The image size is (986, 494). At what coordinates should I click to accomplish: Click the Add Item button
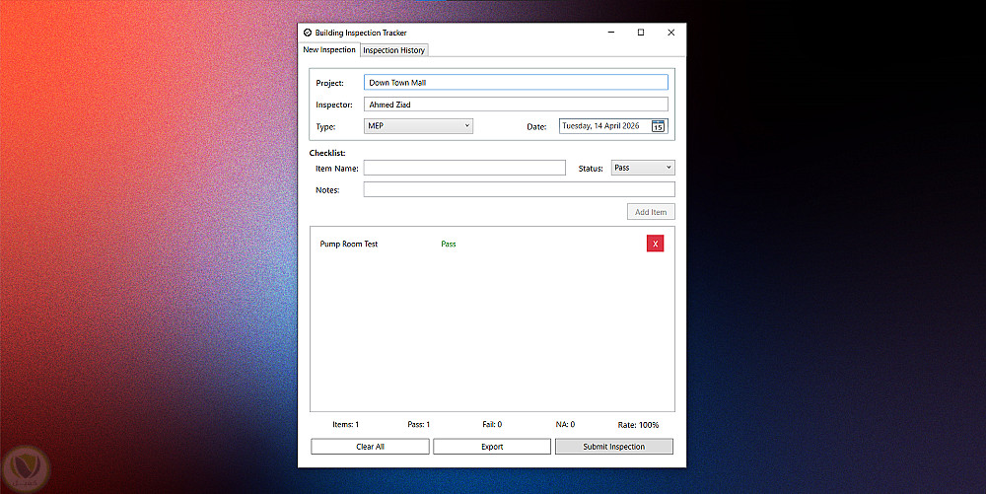[x=651, y=212]
